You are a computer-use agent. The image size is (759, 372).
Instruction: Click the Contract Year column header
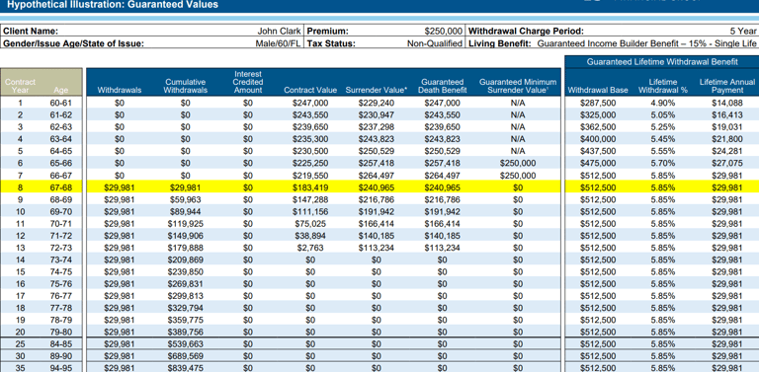[x=21, y=86]
